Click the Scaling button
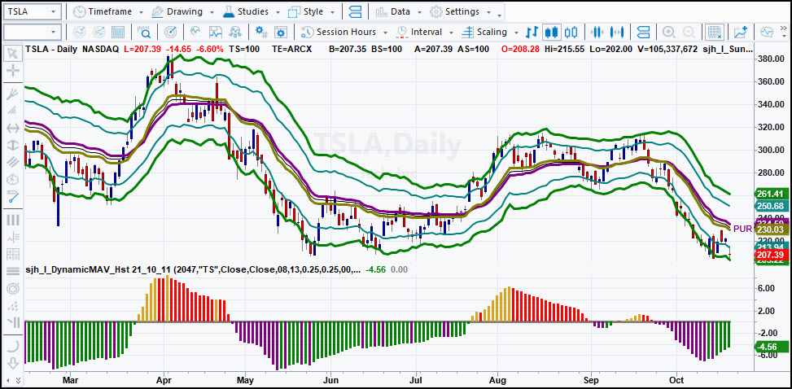Screen dimensions: 792x389 [484, 32]
